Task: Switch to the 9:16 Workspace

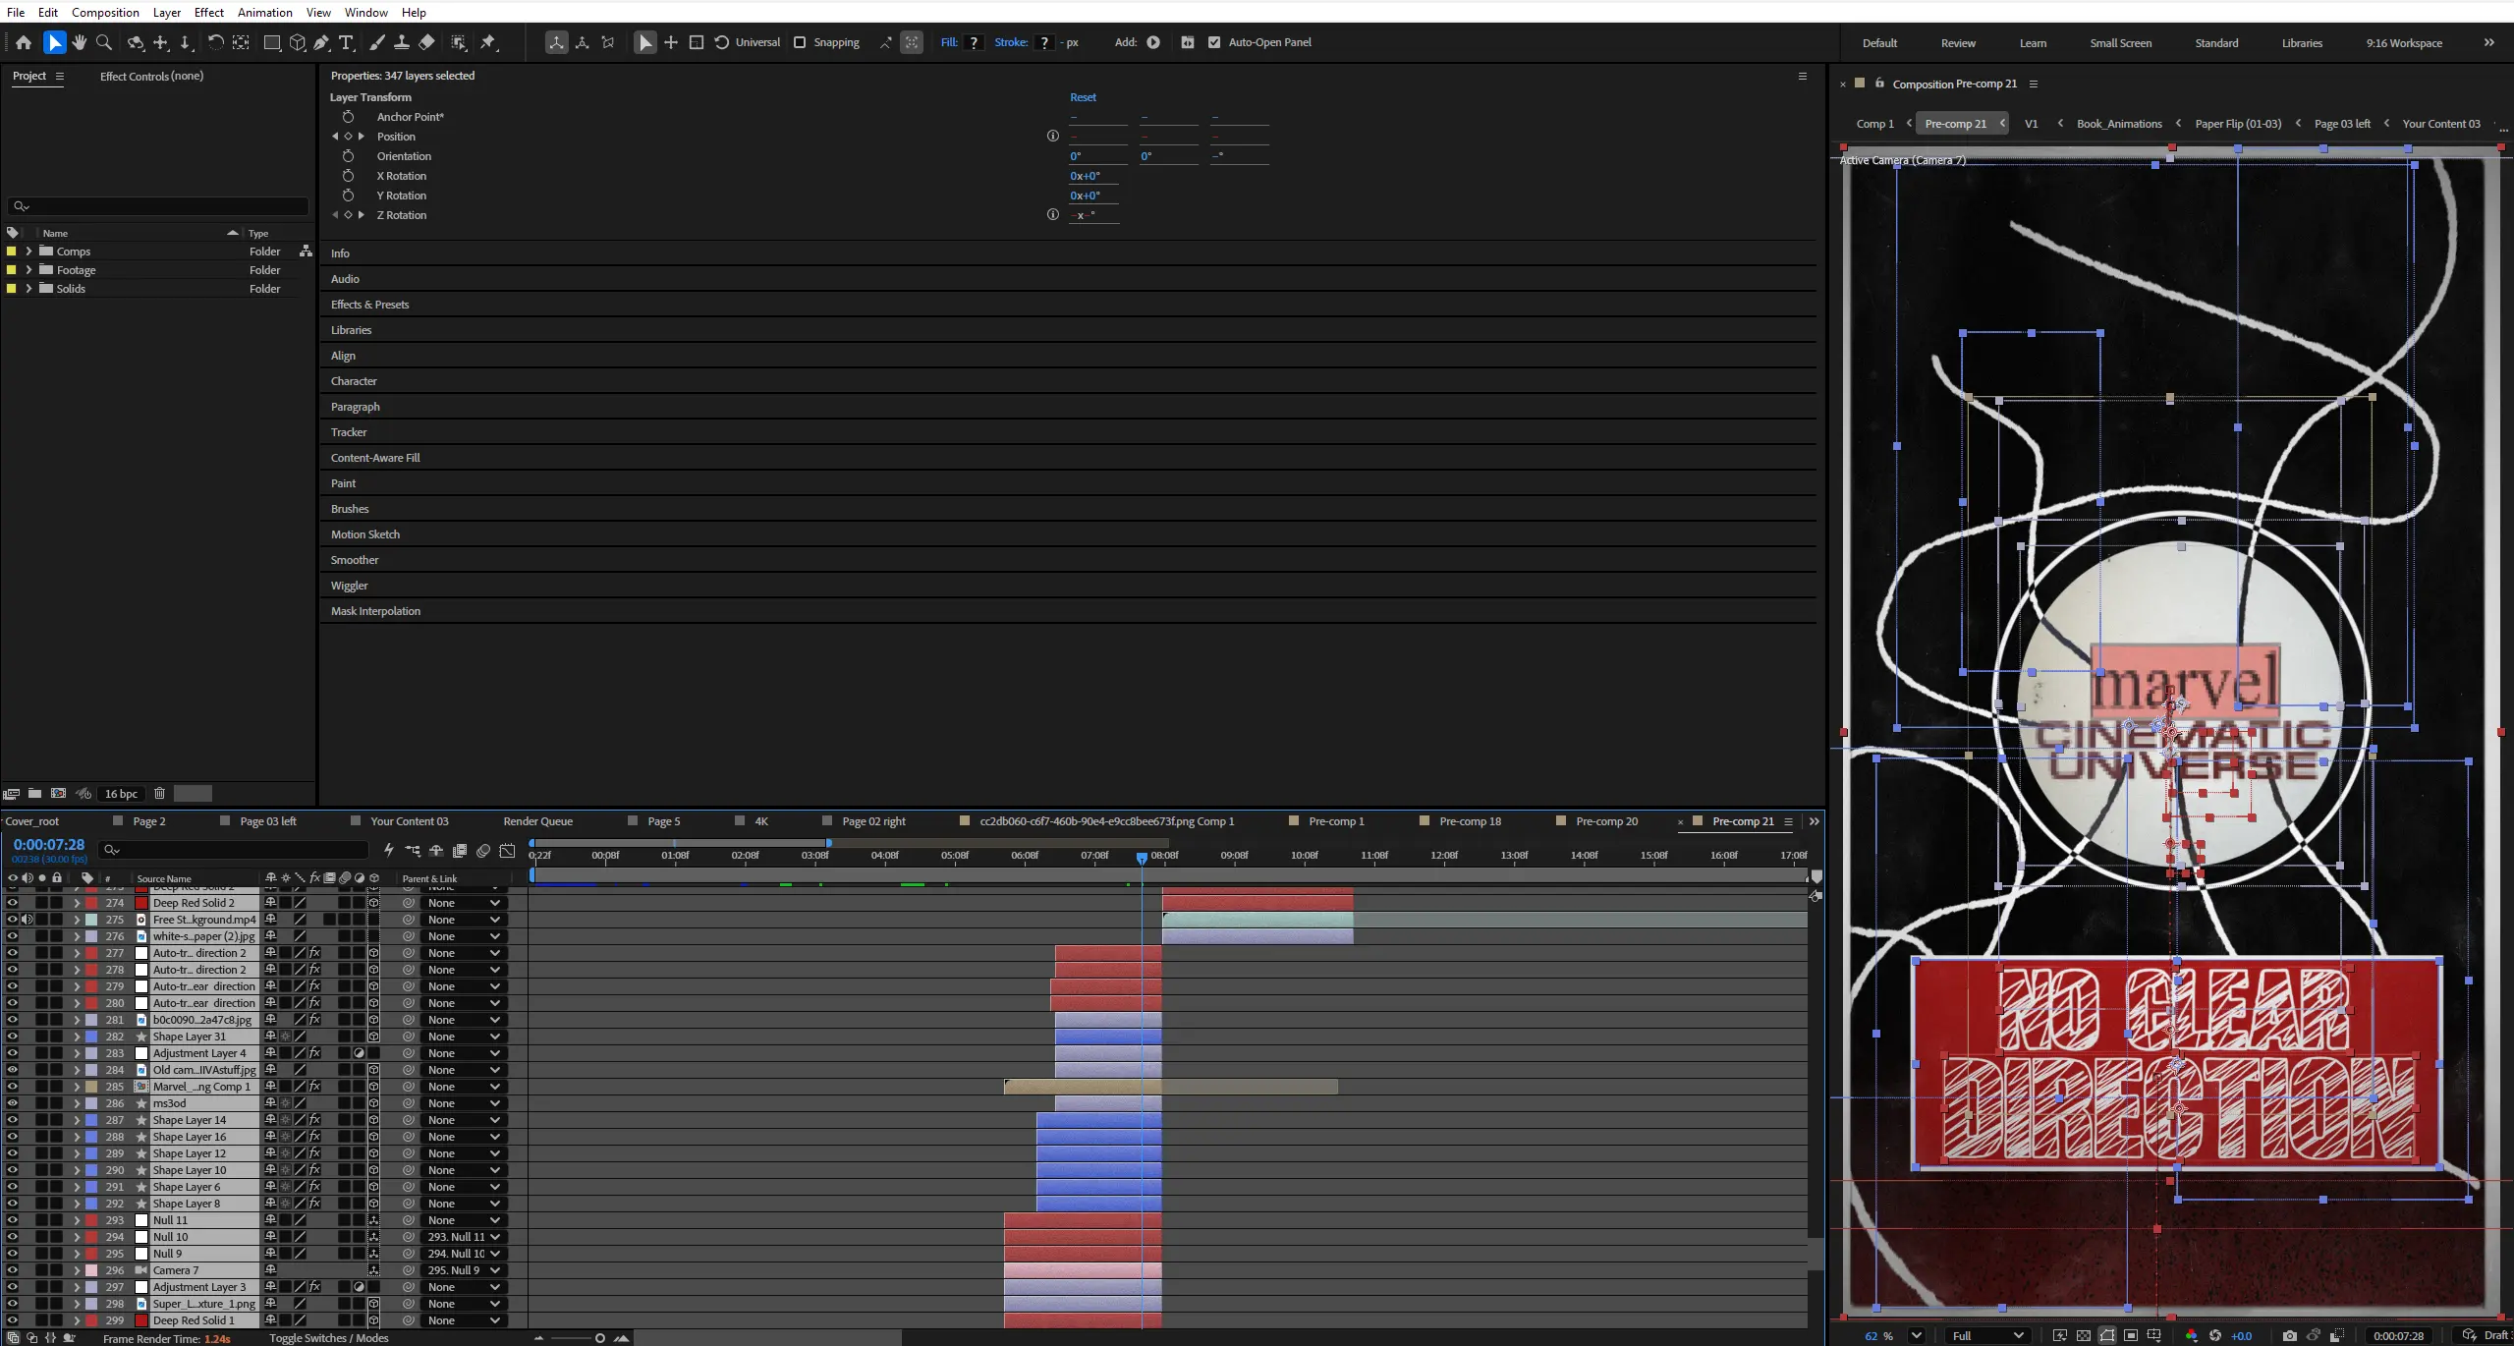Action: [2404, 43]
